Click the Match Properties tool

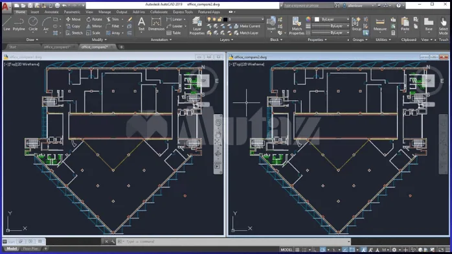297,25
